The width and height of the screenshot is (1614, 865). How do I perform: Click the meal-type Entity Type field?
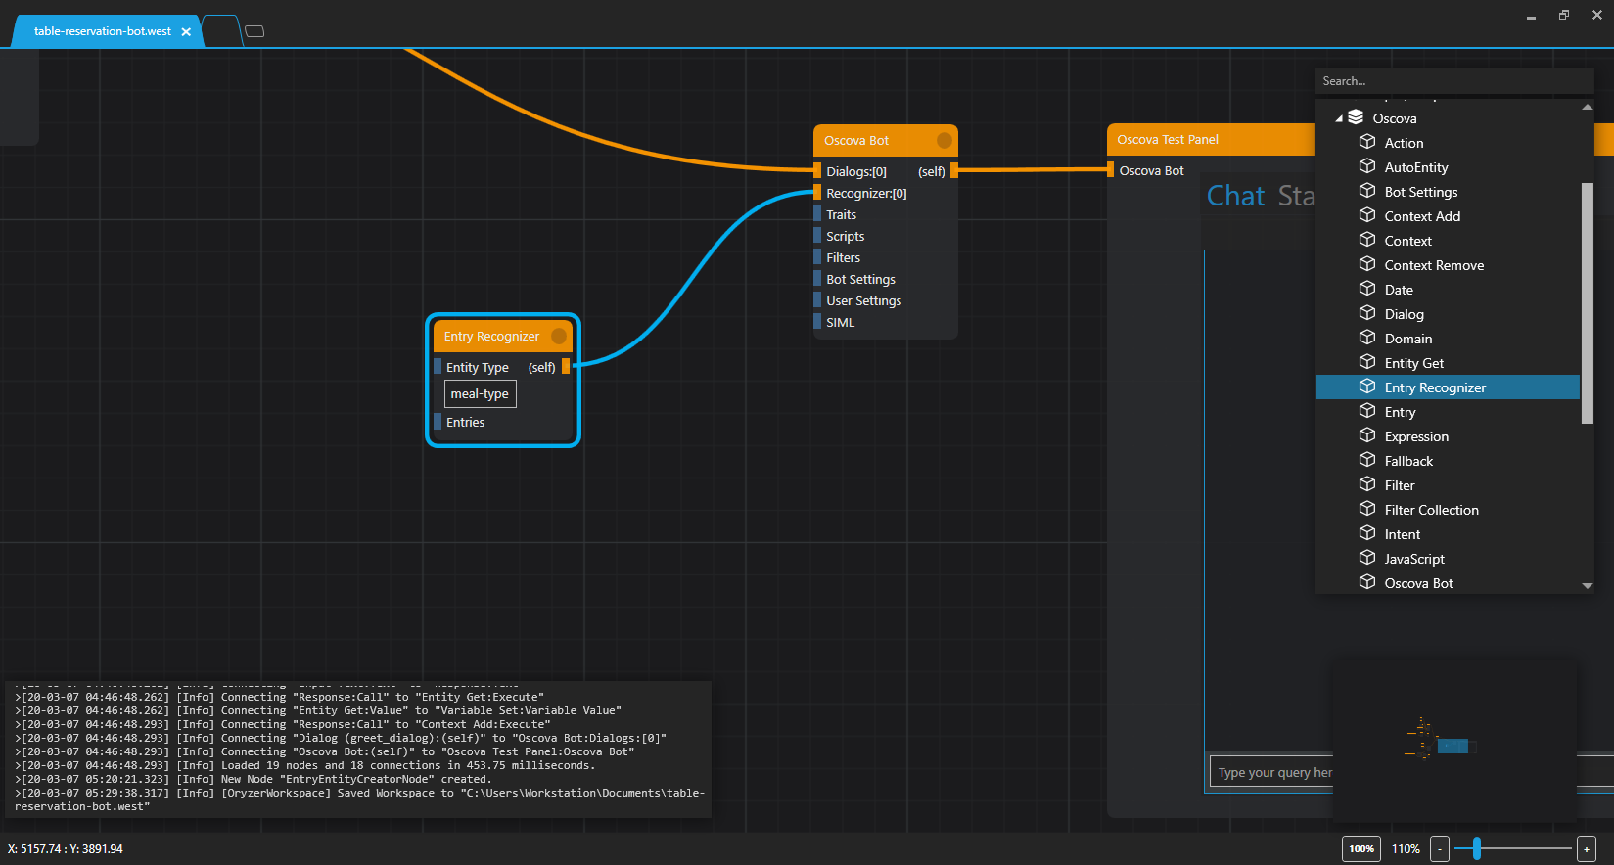[x=480, y=393]
